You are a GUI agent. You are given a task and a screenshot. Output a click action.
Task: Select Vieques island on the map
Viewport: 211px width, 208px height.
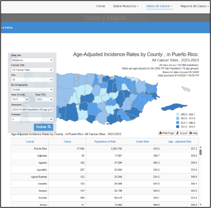174,107
